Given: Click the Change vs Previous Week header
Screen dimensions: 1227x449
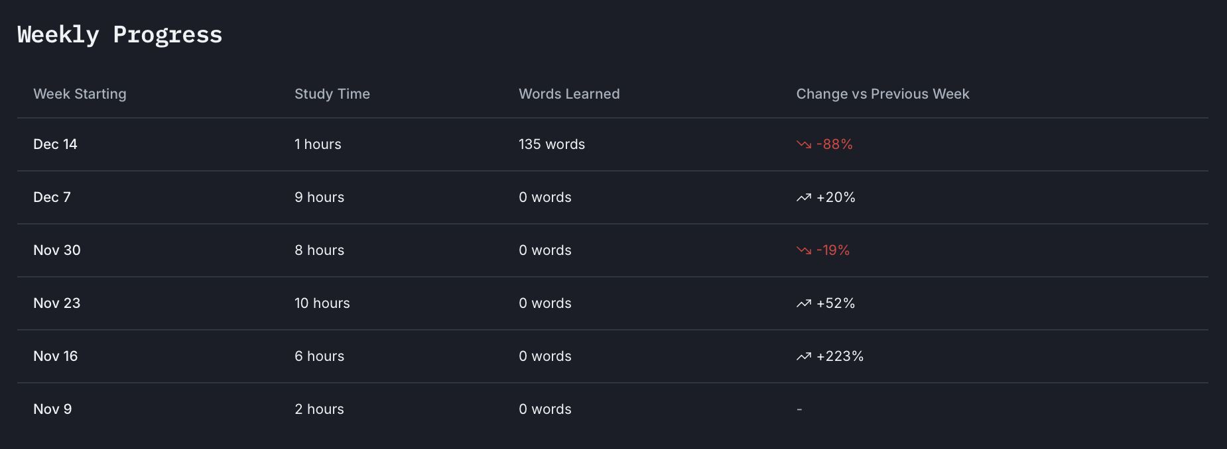Looking at the screenshot, I should pos(882,94).
